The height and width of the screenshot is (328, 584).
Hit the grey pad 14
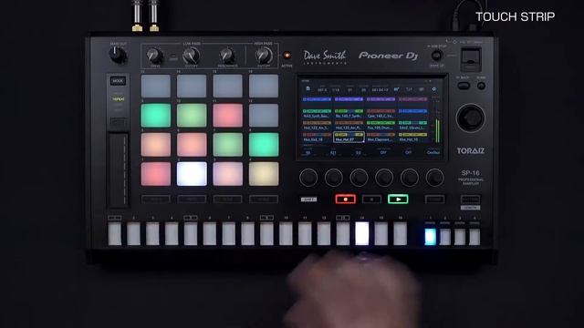[x=192, y=86]
